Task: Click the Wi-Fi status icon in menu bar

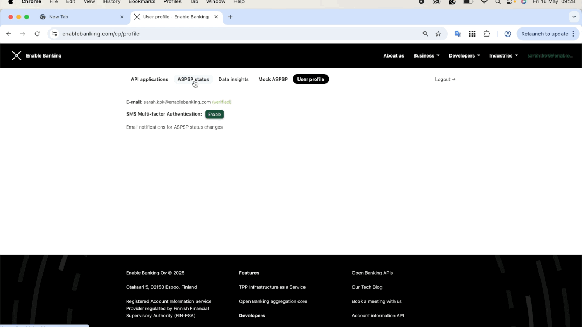Action: [484, 2]
